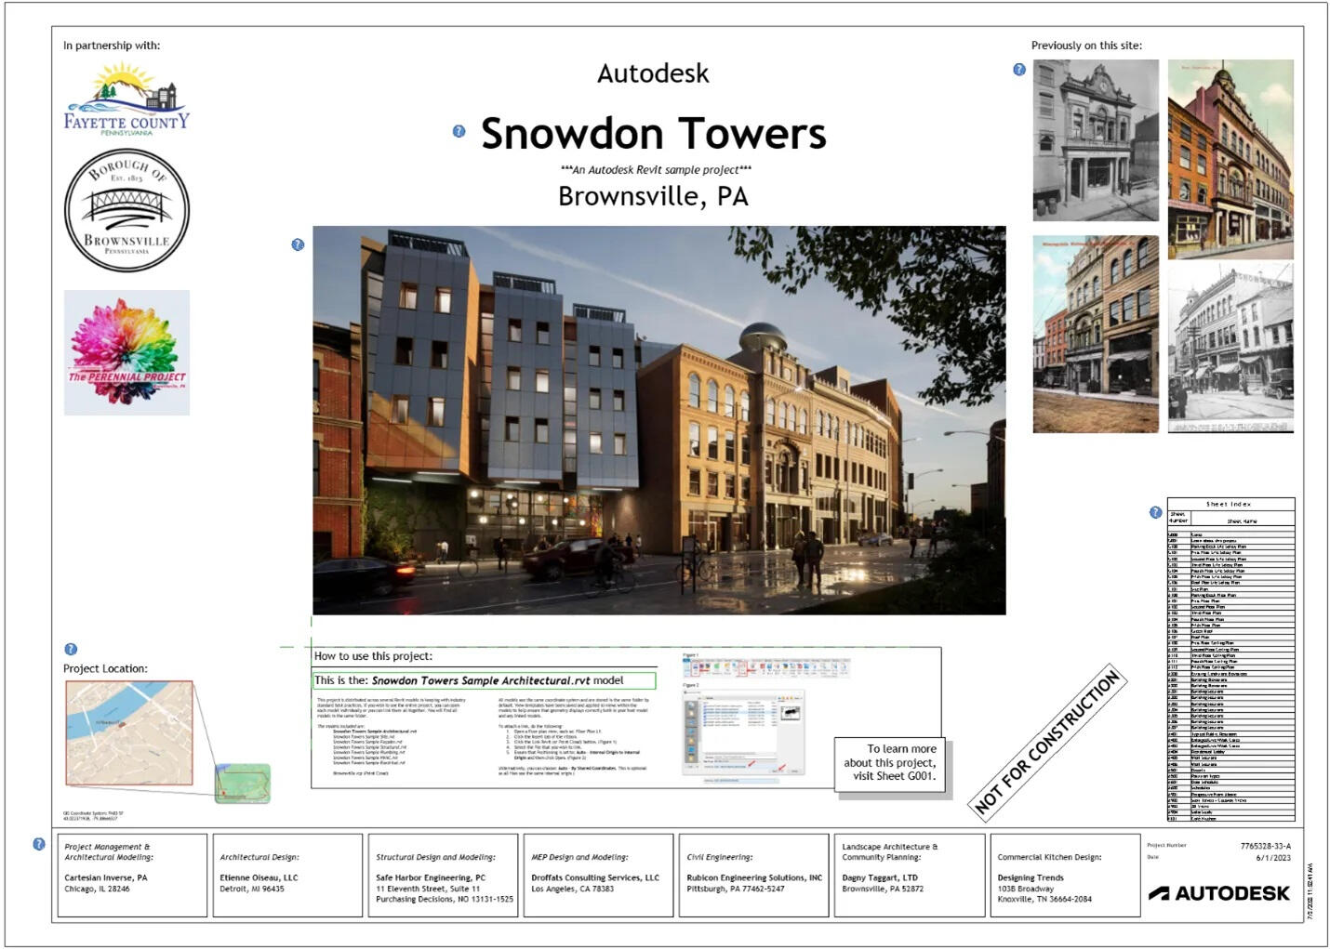1330x949 pixels.
Task: Select the NOT FOR CONSTRUCTION stamp
Action: (x=1047, y=742)
